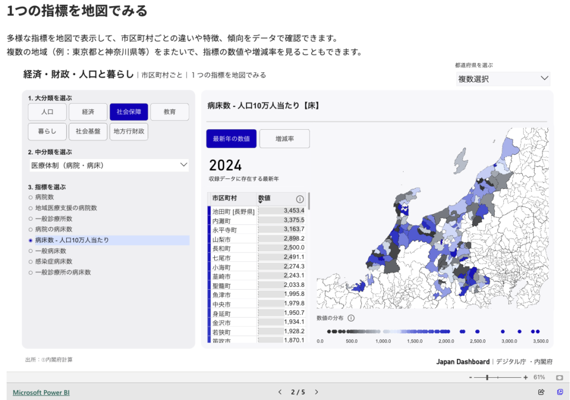
Task: Switch to the 増減率 tab
Action: pos(284,139)
